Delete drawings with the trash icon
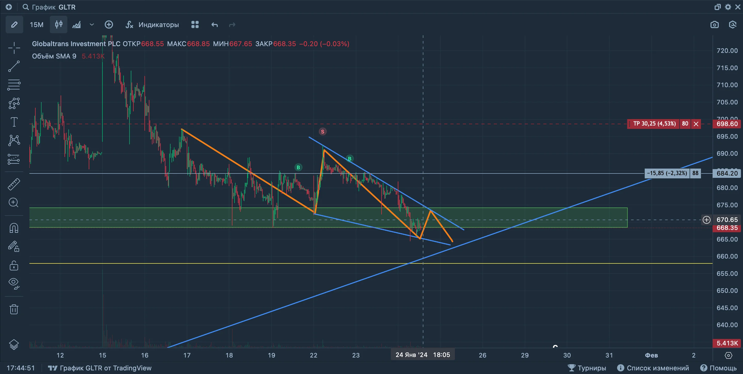Screen dimensions: 743x374 coord(14,310)
